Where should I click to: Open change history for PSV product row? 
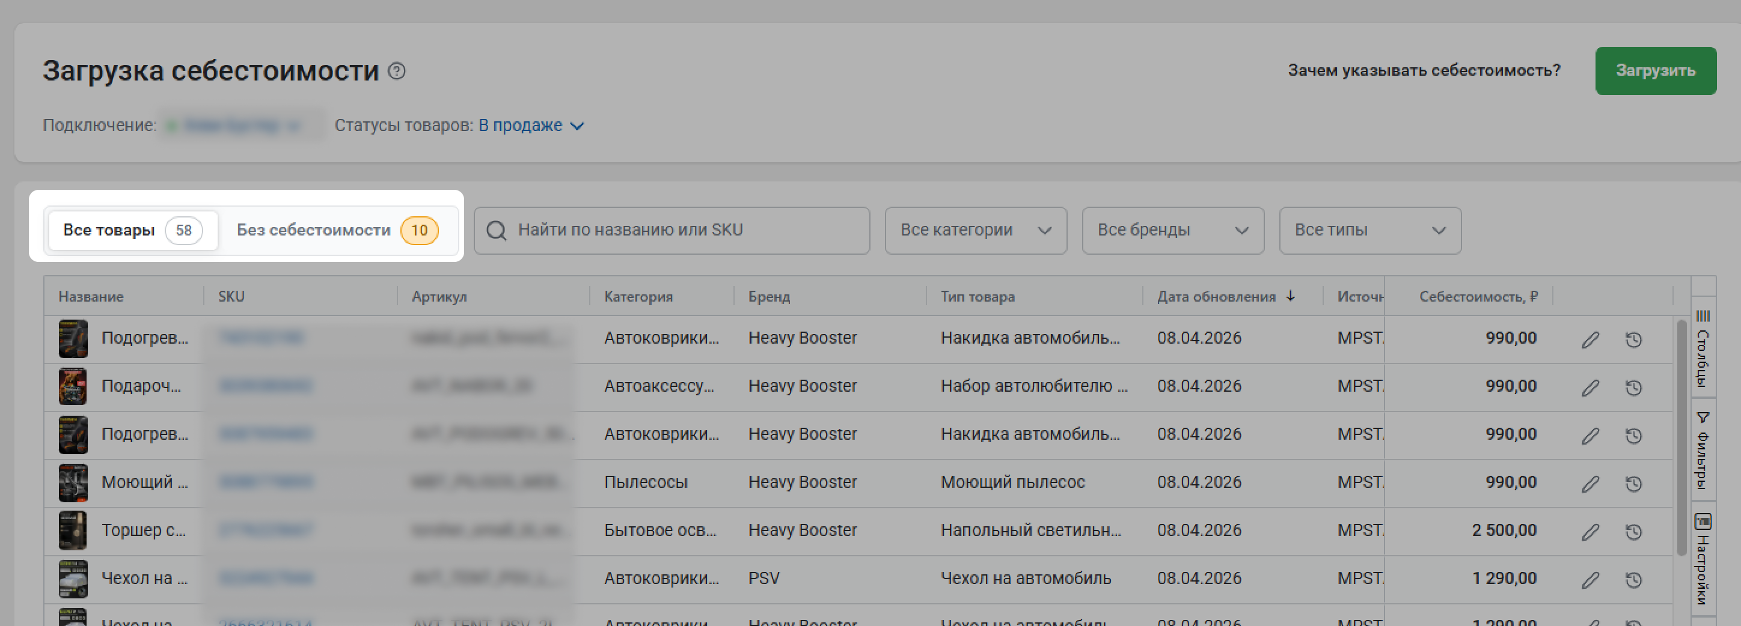pos(1633,579)
